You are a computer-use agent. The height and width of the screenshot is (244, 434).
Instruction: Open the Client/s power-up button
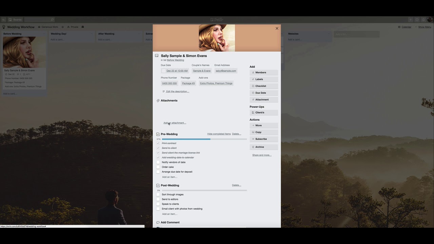[264, 113]
